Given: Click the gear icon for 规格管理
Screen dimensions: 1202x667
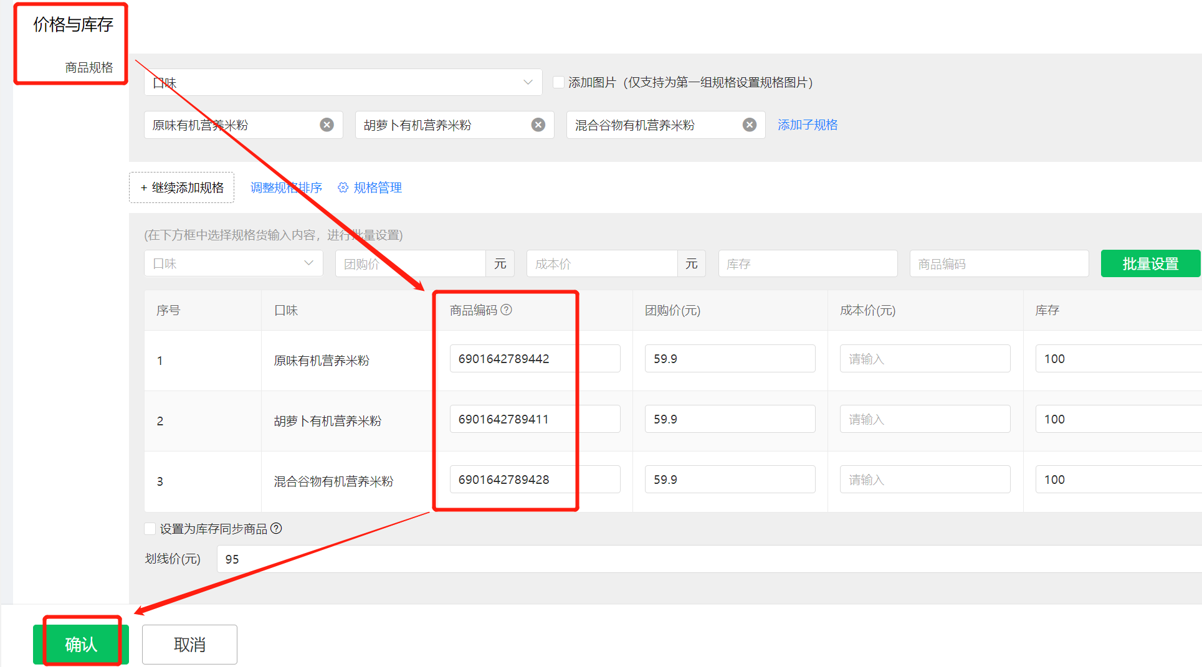Looking at the screenshot, I should (343, 187).
